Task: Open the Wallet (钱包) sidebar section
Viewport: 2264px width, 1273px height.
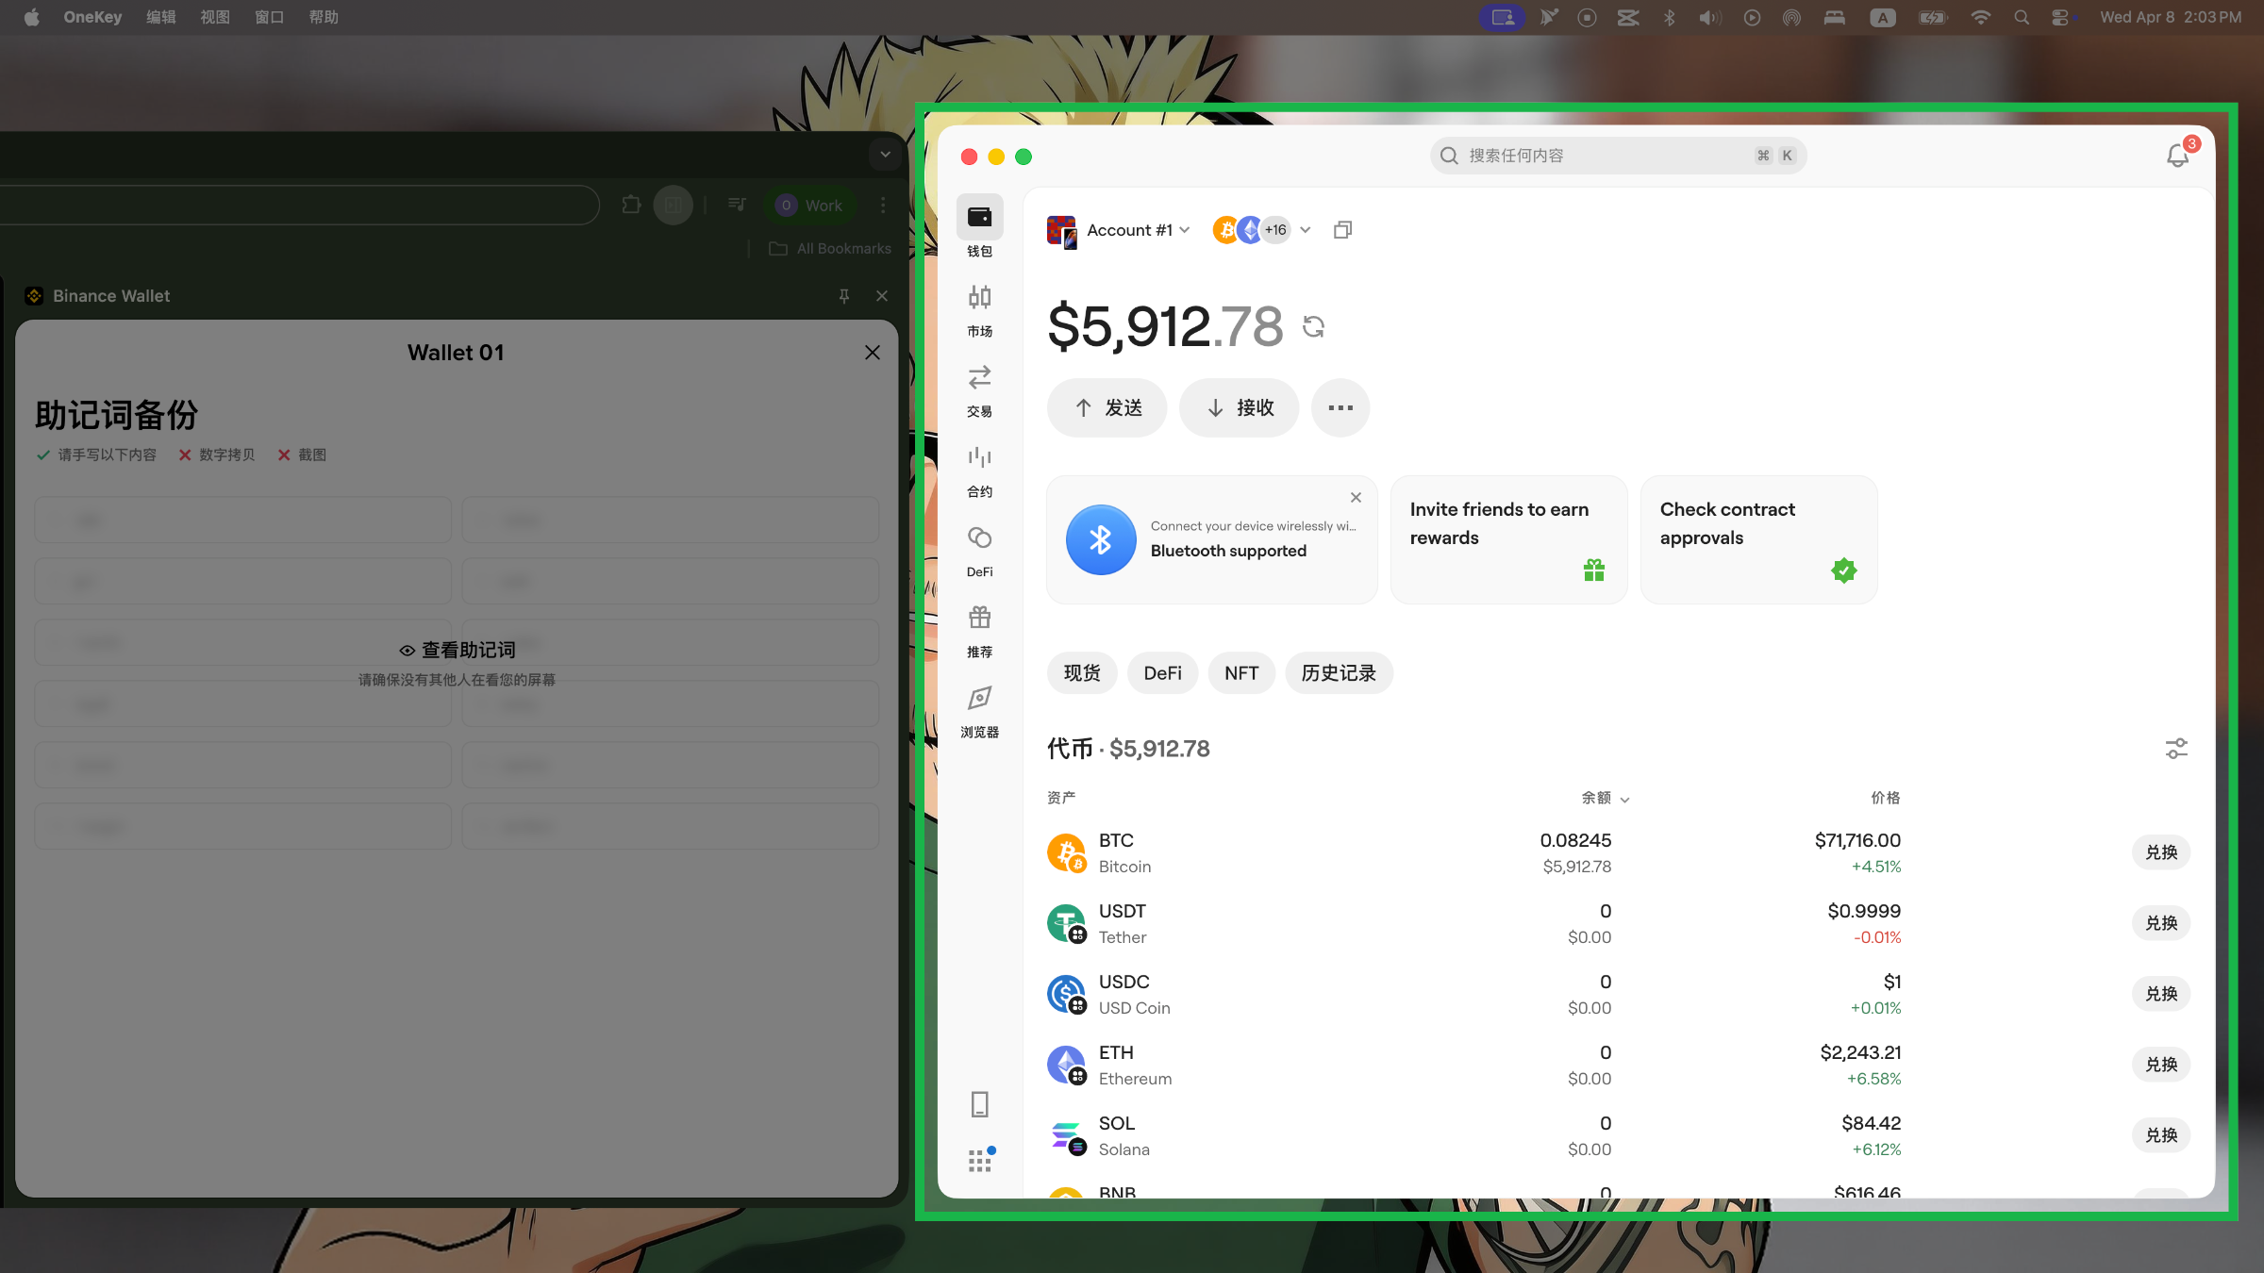Action: 979,227
